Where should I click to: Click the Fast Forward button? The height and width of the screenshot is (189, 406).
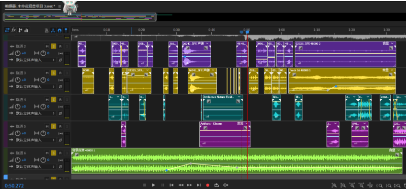coord(190,185)
